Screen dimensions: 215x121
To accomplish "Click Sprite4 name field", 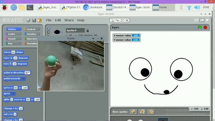I will (x=75, y=31).
